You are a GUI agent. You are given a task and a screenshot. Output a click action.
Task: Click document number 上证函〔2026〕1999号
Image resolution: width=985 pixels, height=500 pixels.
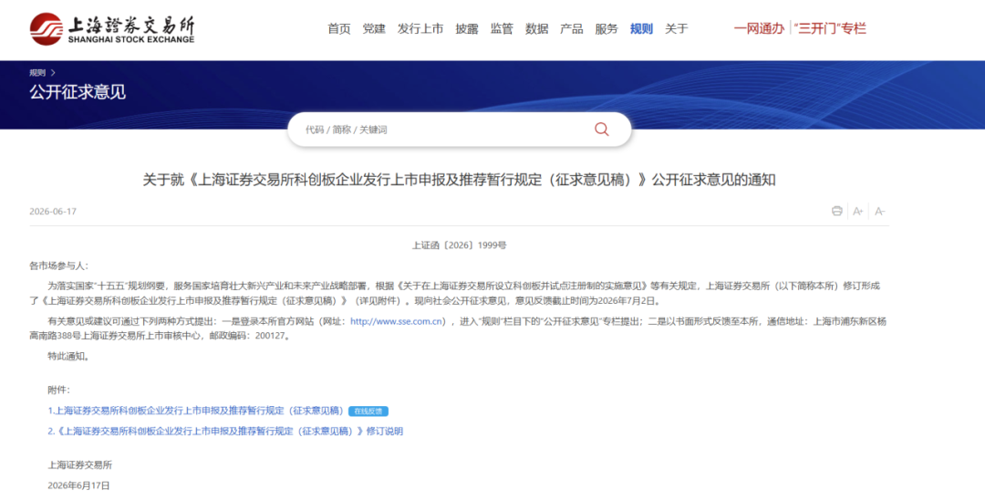click(459, 245)
